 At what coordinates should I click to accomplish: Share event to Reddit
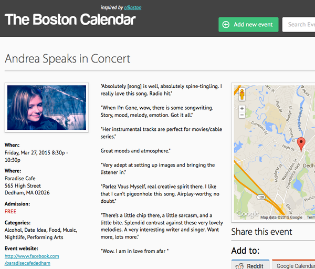(x=250, y=264)
